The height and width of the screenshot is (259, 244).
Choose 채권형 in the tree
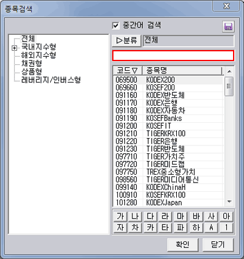tap(32, 64)
